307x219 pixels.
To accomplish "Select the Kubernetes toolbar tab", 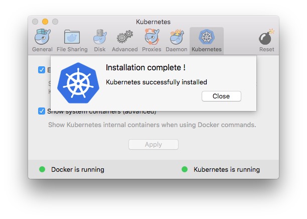I will tap(206, 41).
